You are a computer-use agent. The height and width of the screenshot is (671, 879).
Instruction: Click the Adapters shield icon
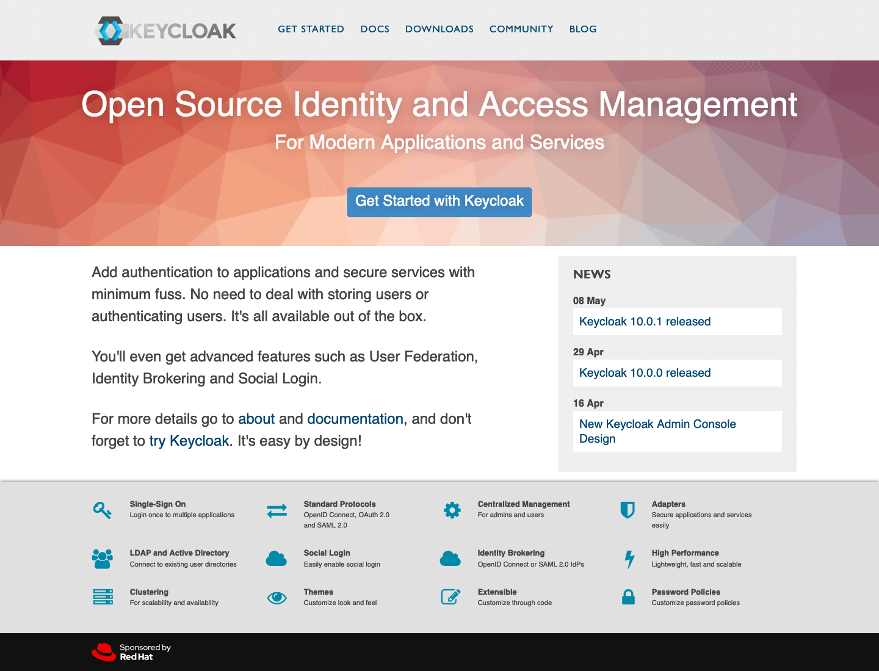tap(628, 510)
